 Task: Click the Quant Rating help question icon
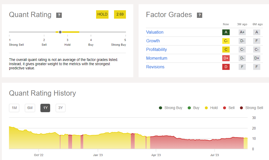tap(59, 15)
